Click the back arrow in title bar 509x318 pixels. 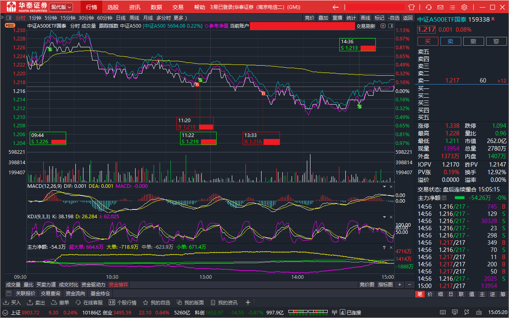coord(336,7)
